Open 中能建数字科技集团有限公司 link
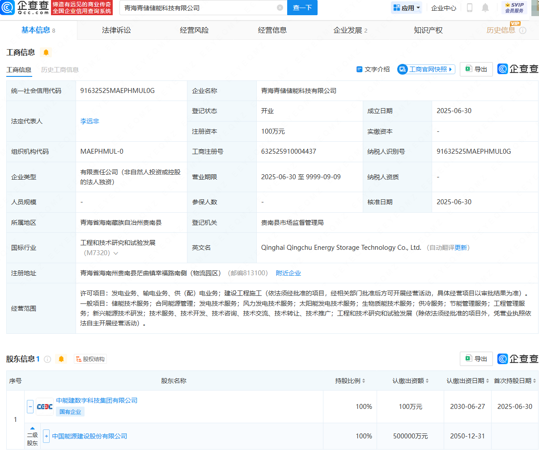 tap(97, 400)
